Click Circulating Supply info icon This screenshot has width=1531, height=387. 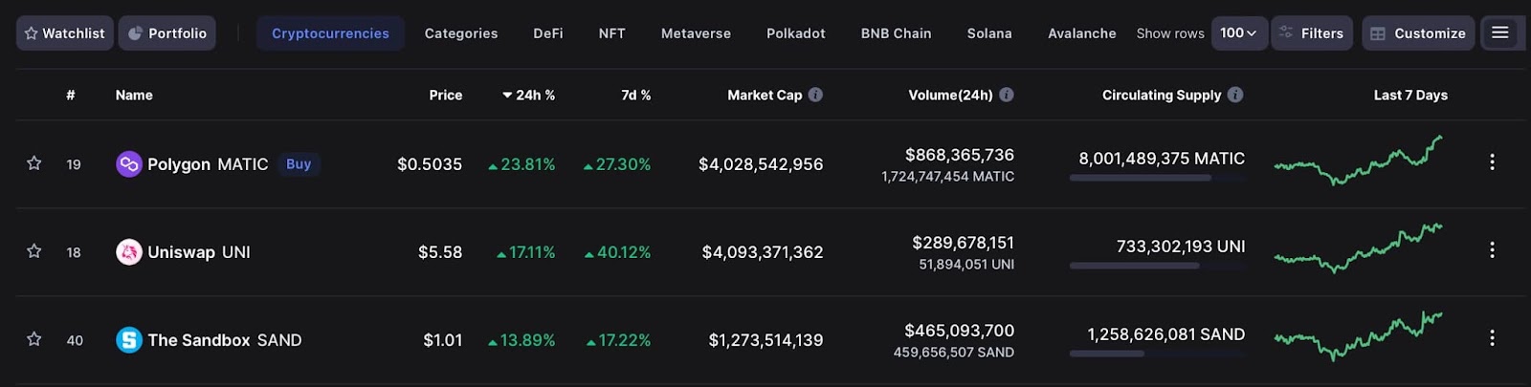[1235, 95]
